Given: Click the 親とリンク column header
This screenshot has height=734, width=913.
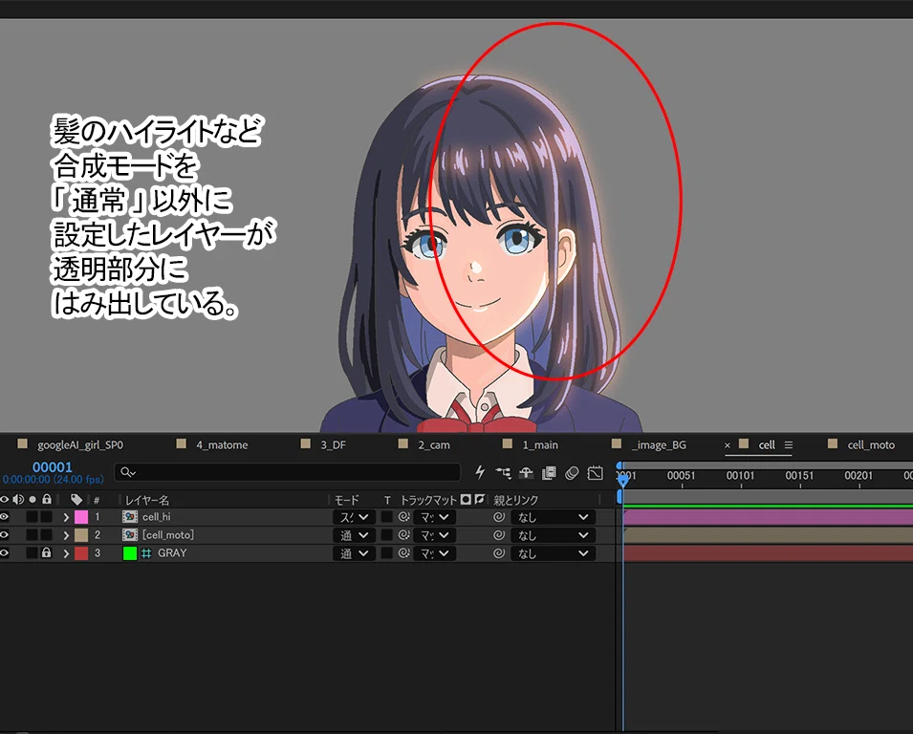Looking at the screenshot, I should click(516, 500).
